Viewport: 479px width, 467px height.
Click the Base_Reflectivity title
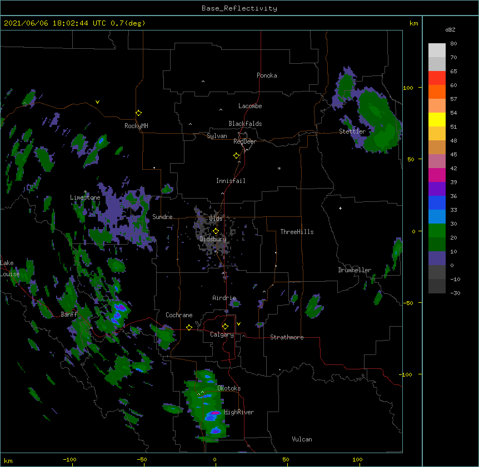[239, 8]
